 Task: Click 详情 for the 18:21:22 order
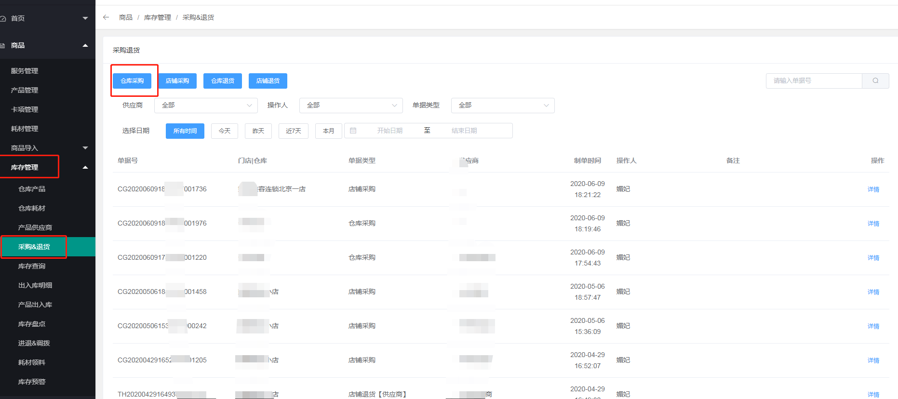(x=873, y=189)
